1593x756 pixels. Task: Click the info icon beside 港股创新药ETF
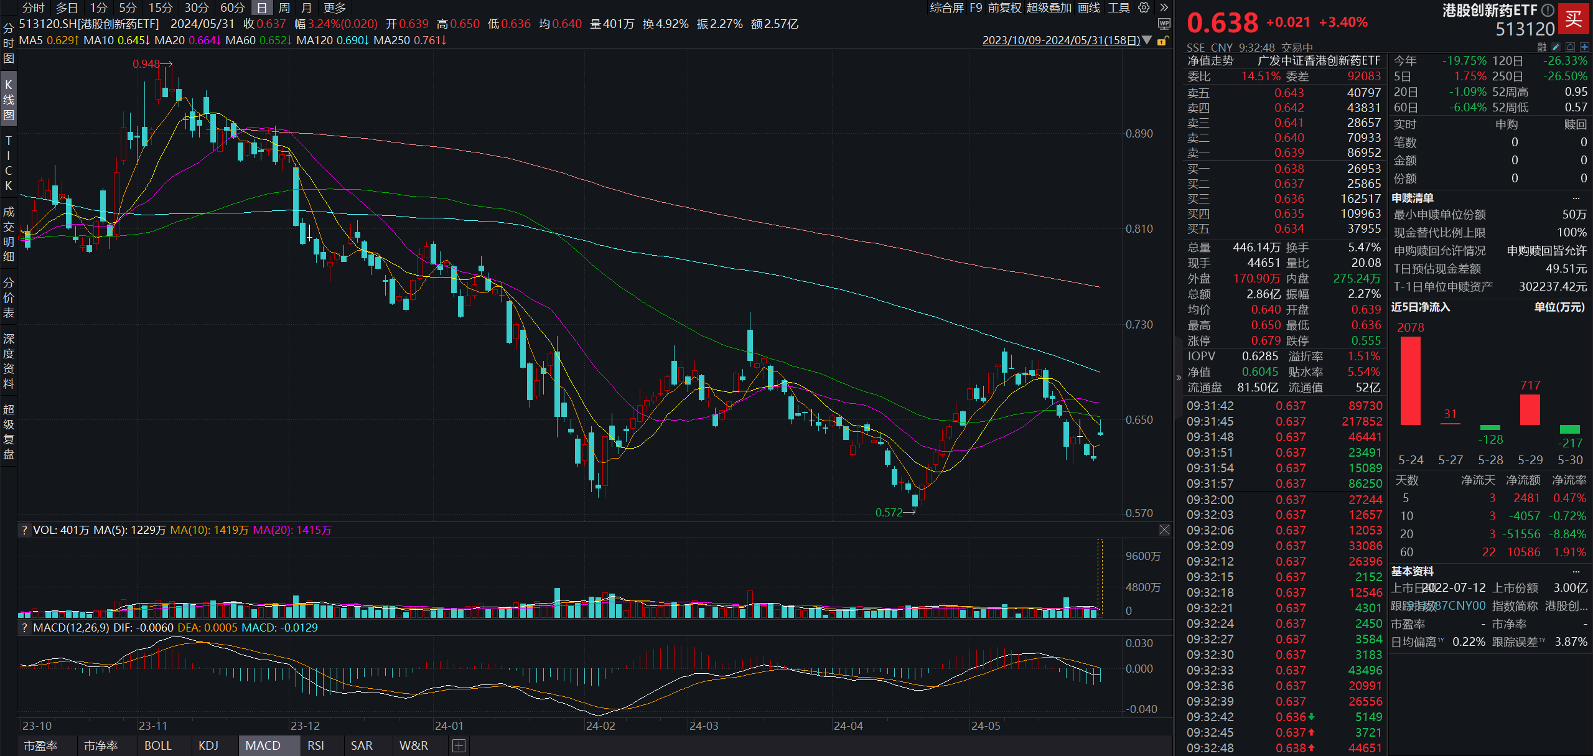(x=1548, y=10)
